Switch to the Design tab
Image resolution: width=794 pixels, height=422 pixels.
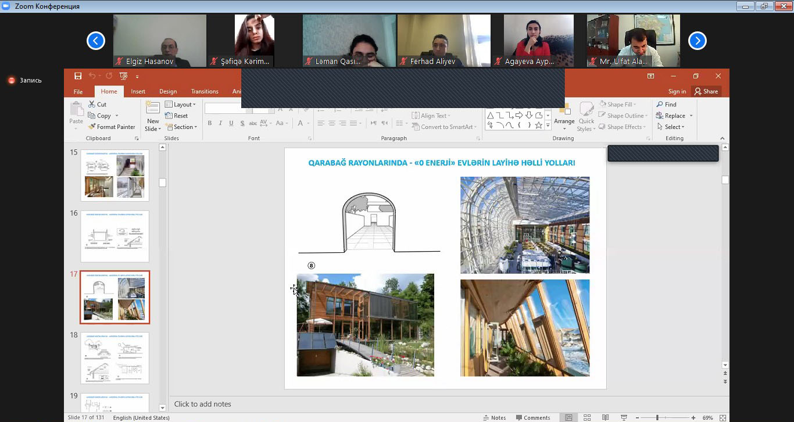tap(168, 91)
